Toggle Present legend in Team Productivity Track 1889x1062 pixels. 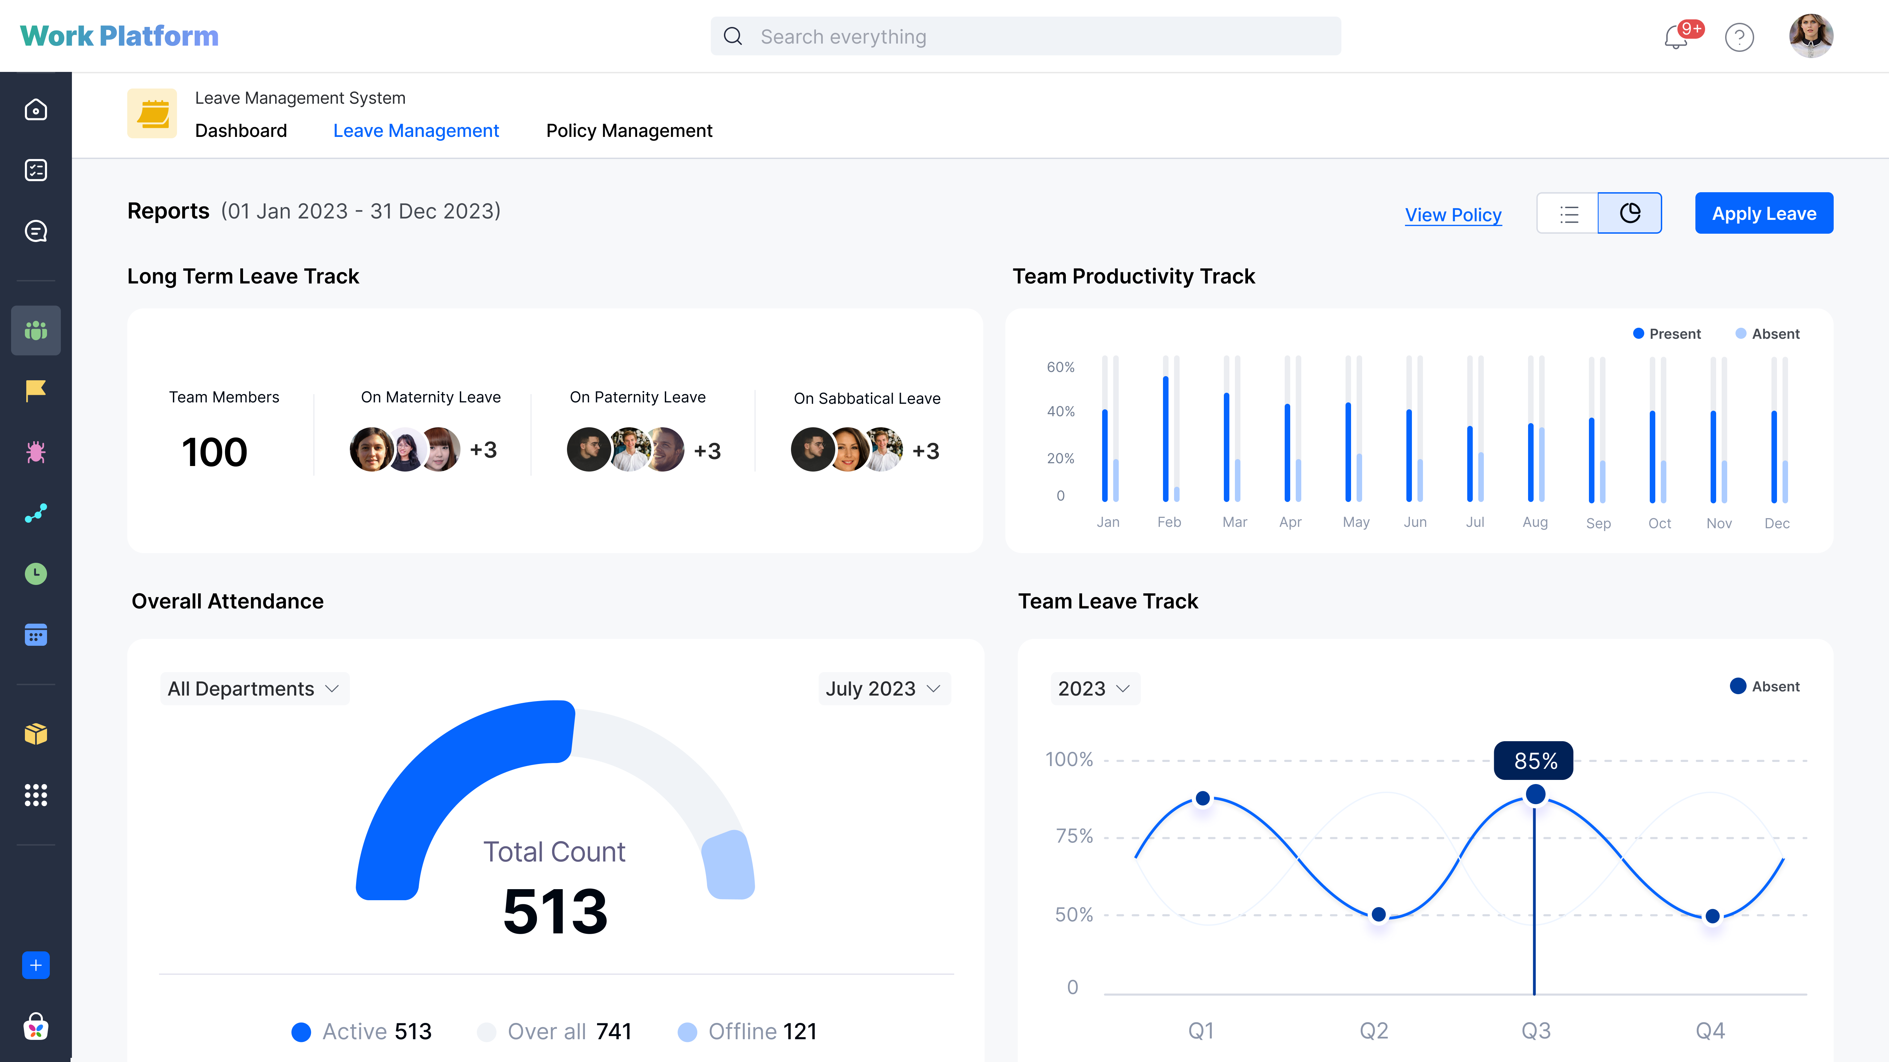pyautogui.click(x=1666, y=334)
